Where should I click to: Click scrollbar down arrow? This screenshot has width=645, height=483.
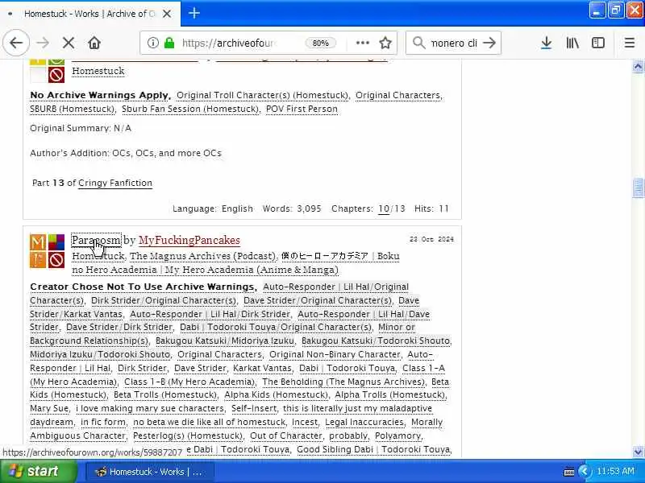point(638,452)
